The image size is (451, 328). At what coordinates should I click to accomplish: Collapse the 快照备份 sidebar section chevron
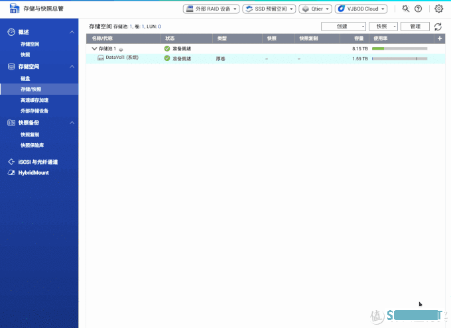72,123
